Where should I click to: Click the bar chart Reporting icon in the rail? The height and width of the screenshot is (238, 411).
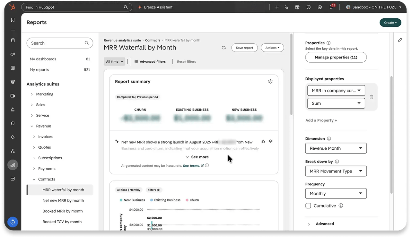coord(13,165)
